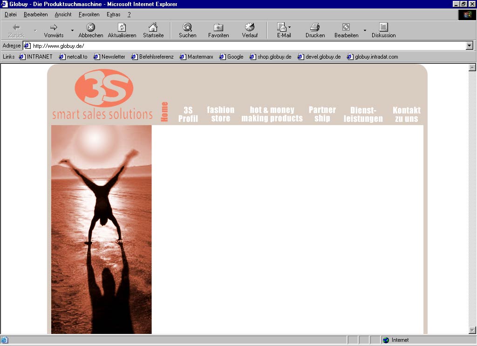Screen dimensions: 477x346
Task: Expand the Vorwärts history dropdown arrow
Action: [72, 30]
